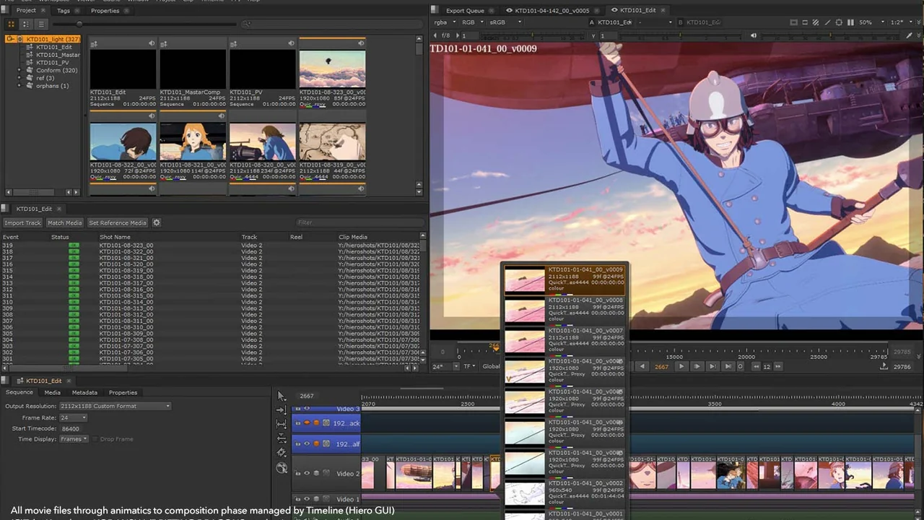This screenshot has width=924, height=520.
Task: Click the Import Track button
Action: (x=22, y=223)
